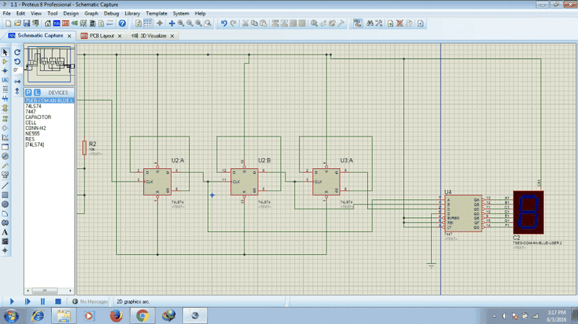Toggle wire autorouter icon
The image size is (578, 324).
[358, 23]
